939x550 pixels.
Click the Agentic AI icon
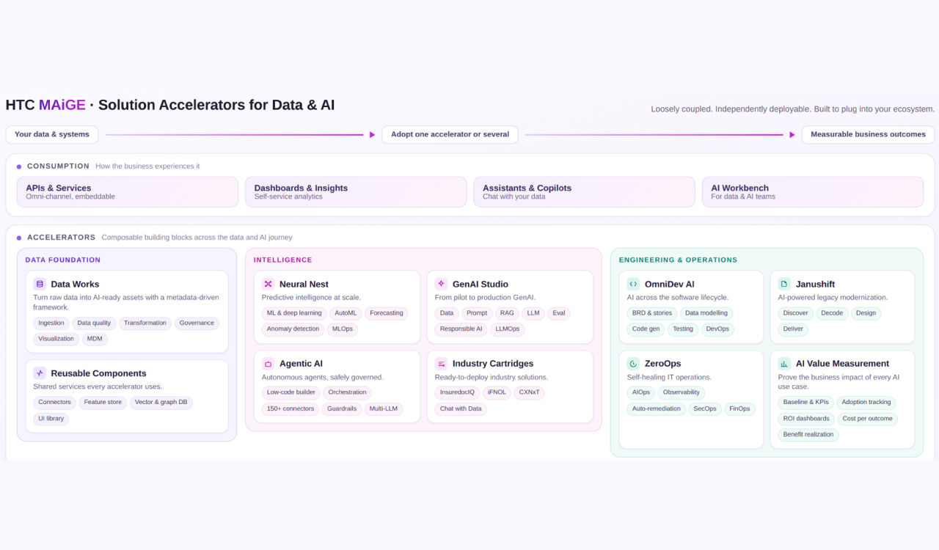click(x=268, y=363)
